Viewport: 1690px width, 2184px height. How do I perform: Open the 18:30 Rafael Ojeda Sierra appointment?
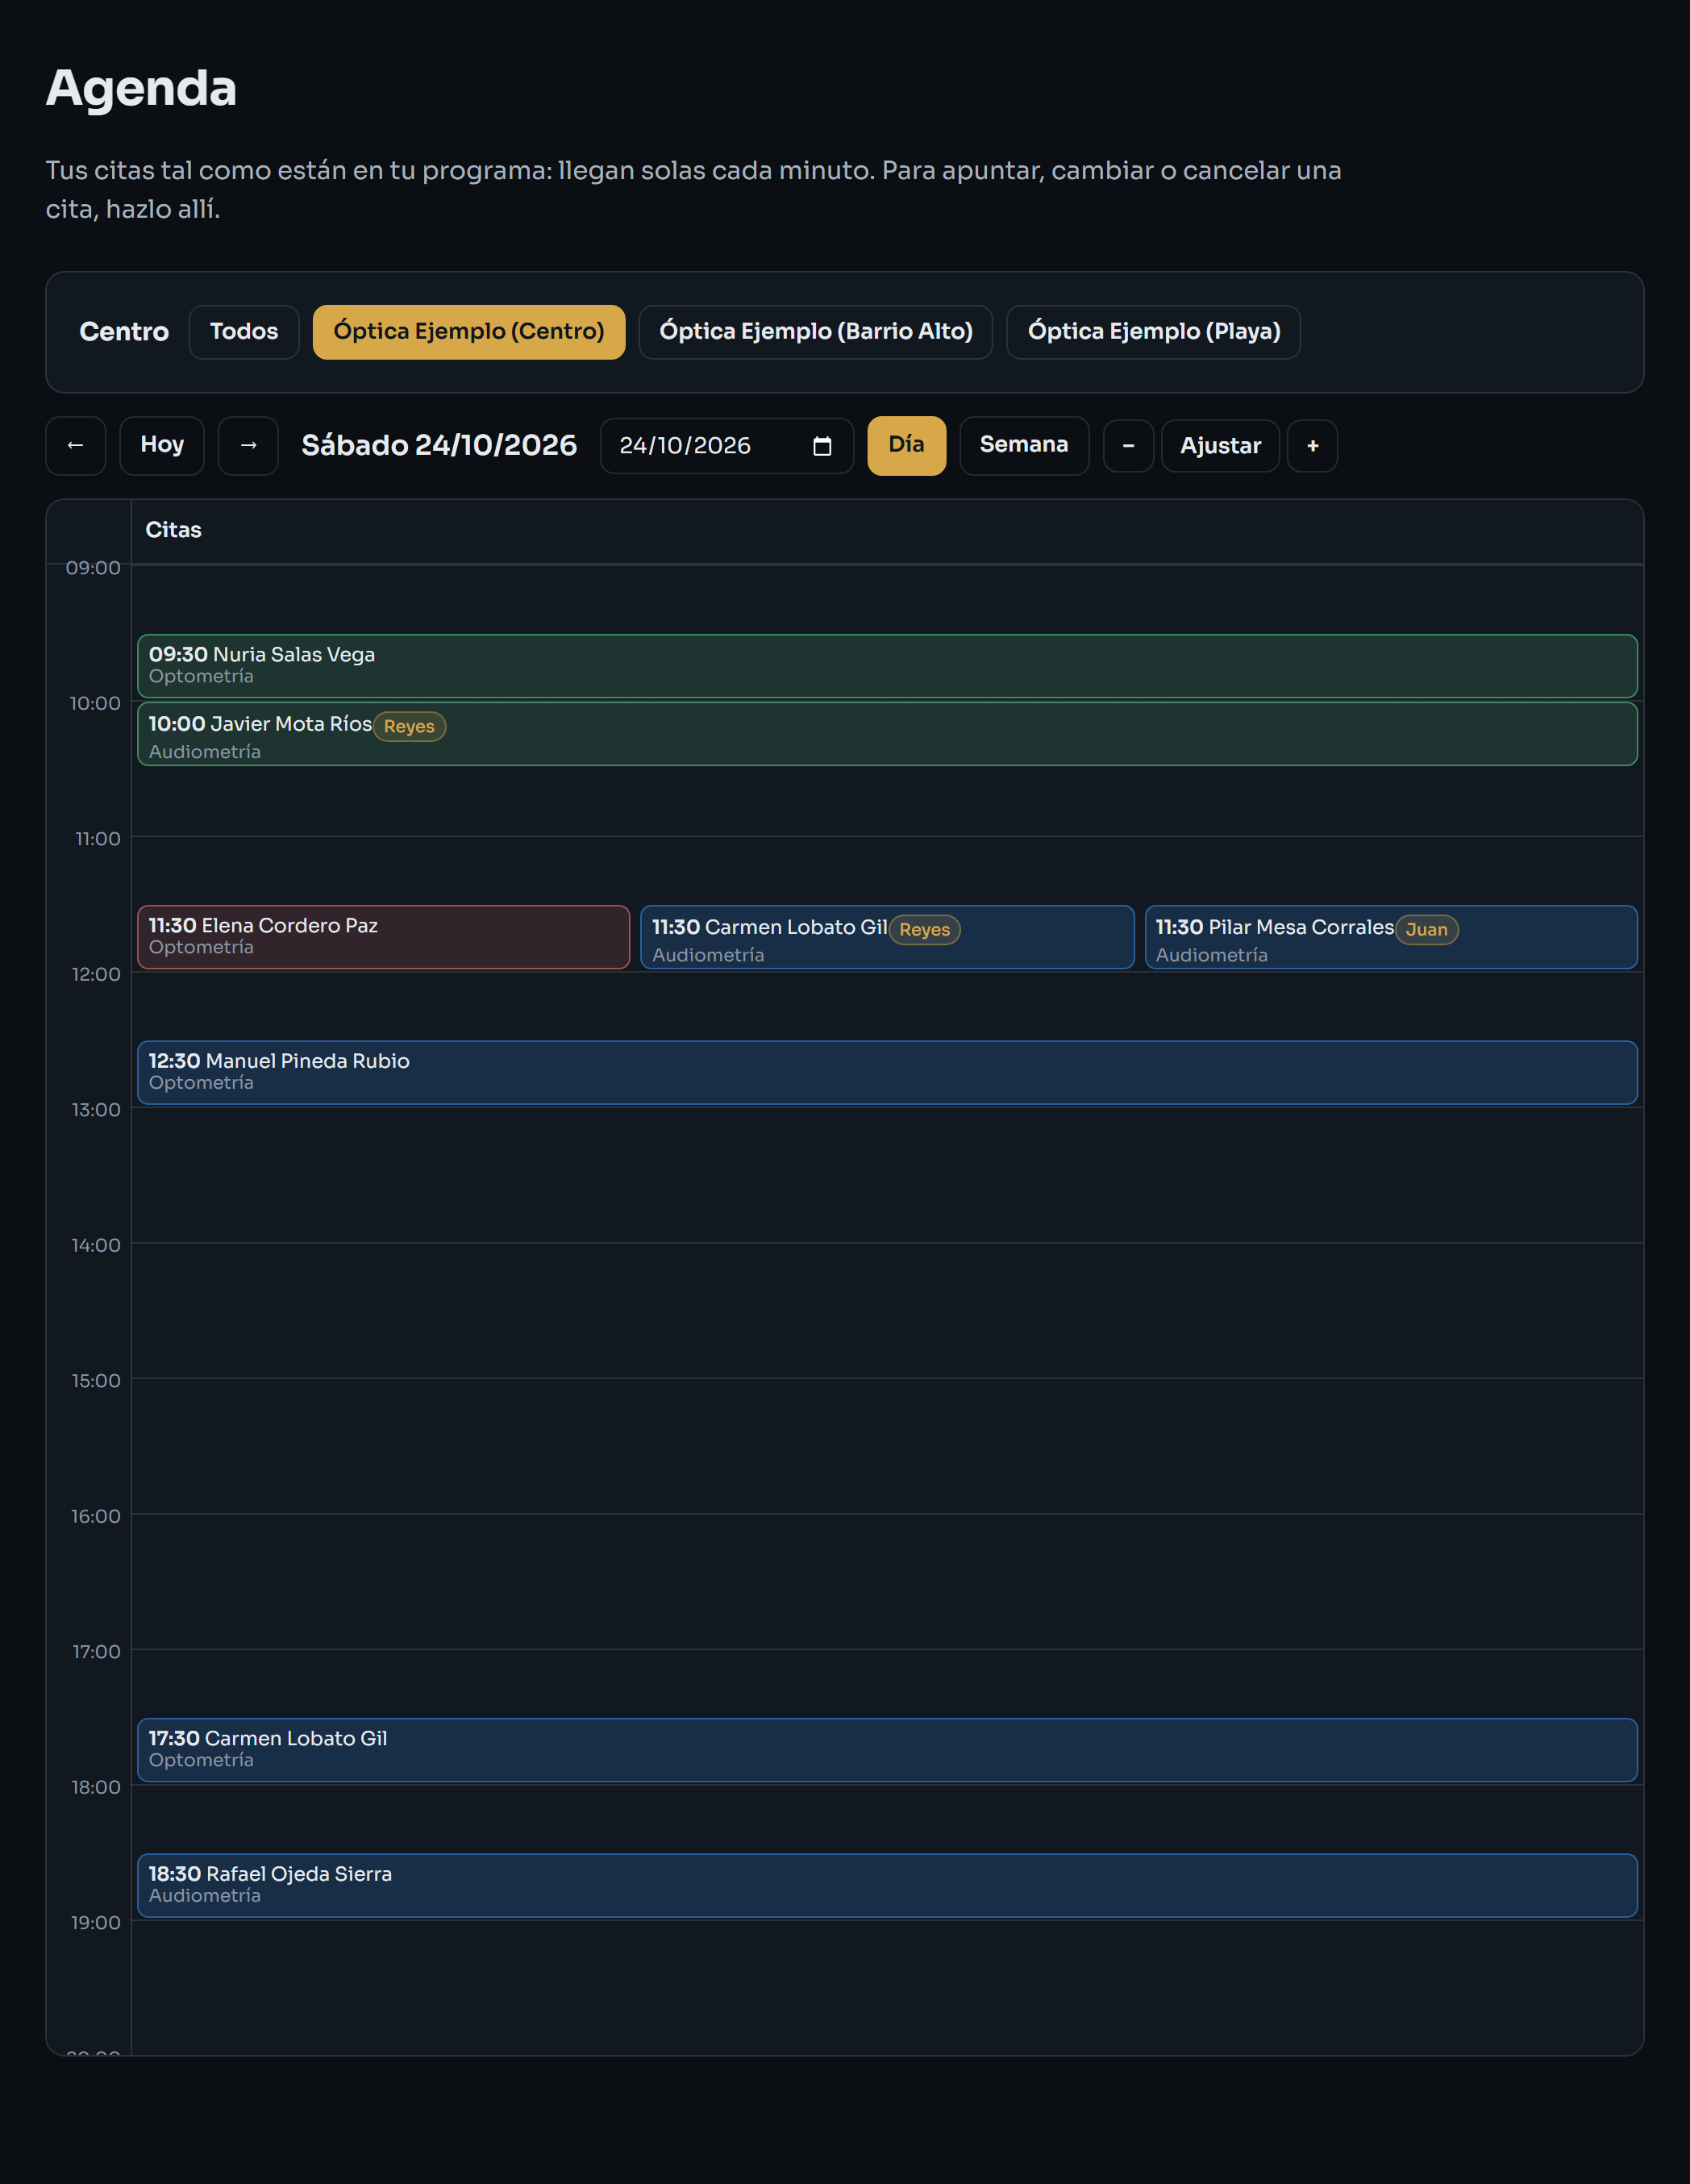pos(887,1886)
